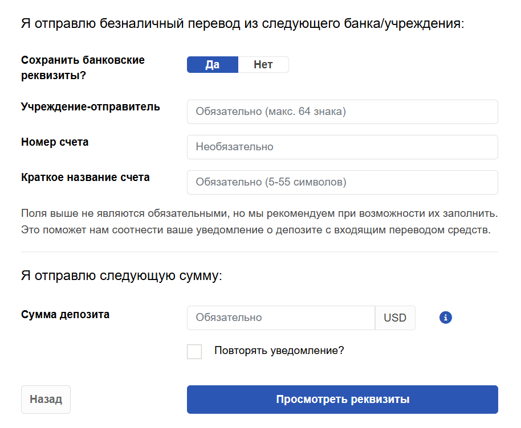Click the blue info icon beside USD
This screenshot has height=428, width=521.
[x=445, y=318]
